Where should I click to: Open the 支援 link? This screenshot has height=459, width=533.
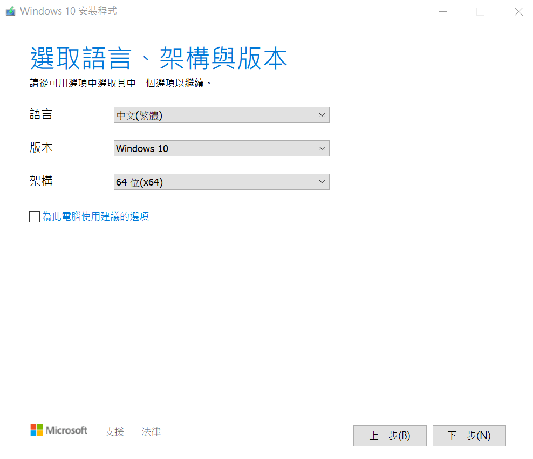(x=114, y=432)
